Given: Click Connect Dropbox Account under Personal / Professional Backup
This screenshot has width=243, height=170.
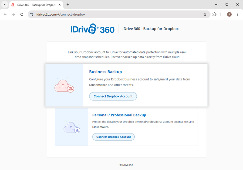Looking at the screenshot, I should (113, 137).
